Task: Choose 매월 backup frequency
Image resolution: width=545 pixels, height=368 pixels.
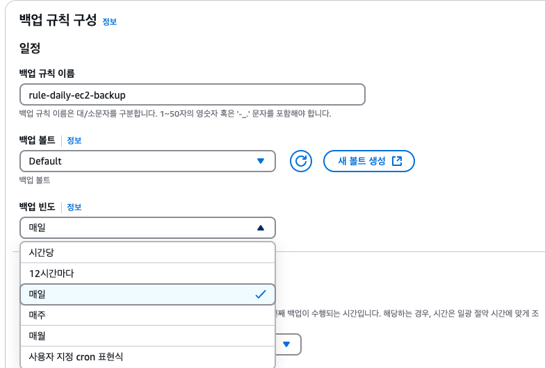Action: pyautogui.click(x=147, y=336)
